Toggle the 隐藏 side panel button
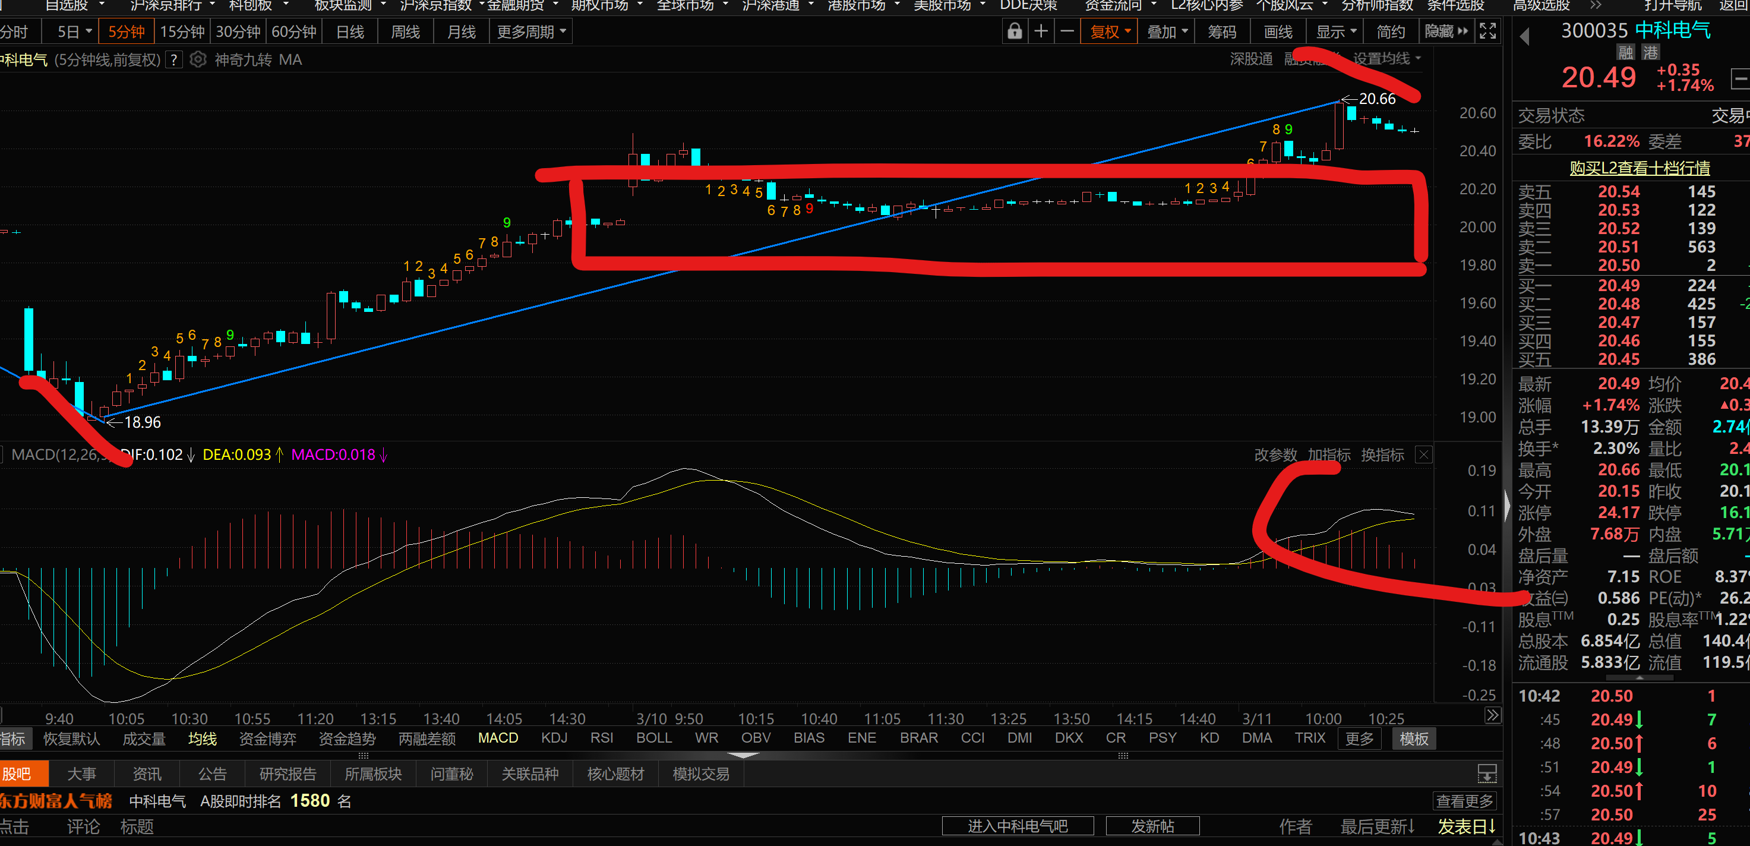 [1446, 31]
